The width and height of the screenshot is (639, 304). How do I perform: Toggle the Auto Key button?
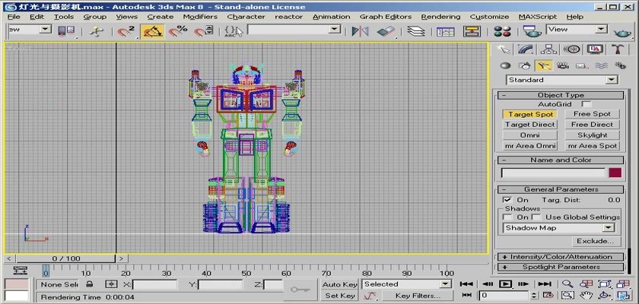(339, 284)
